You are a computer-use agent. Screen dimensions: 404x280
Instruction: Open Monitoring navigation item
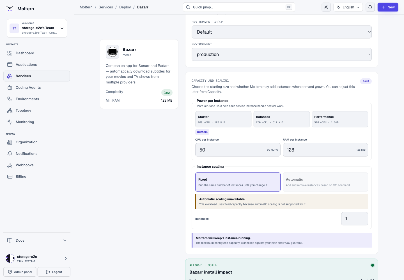37,122
